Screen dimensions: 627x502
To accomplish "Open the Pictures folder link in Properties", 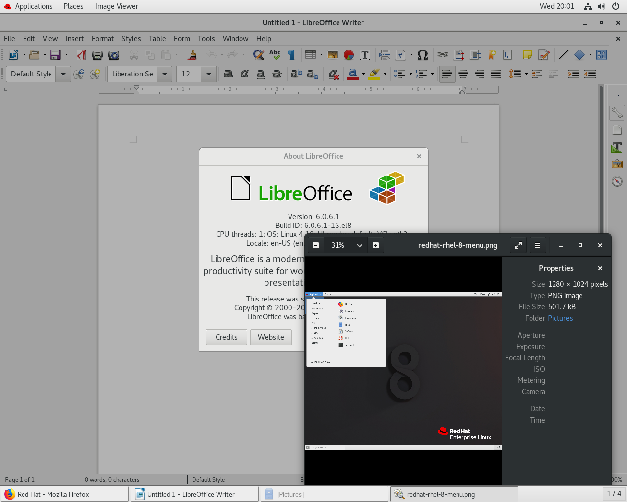I will pos(560,318).
